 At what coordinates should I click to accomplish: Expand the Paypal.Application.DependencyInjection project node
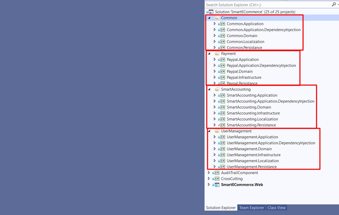215,66
